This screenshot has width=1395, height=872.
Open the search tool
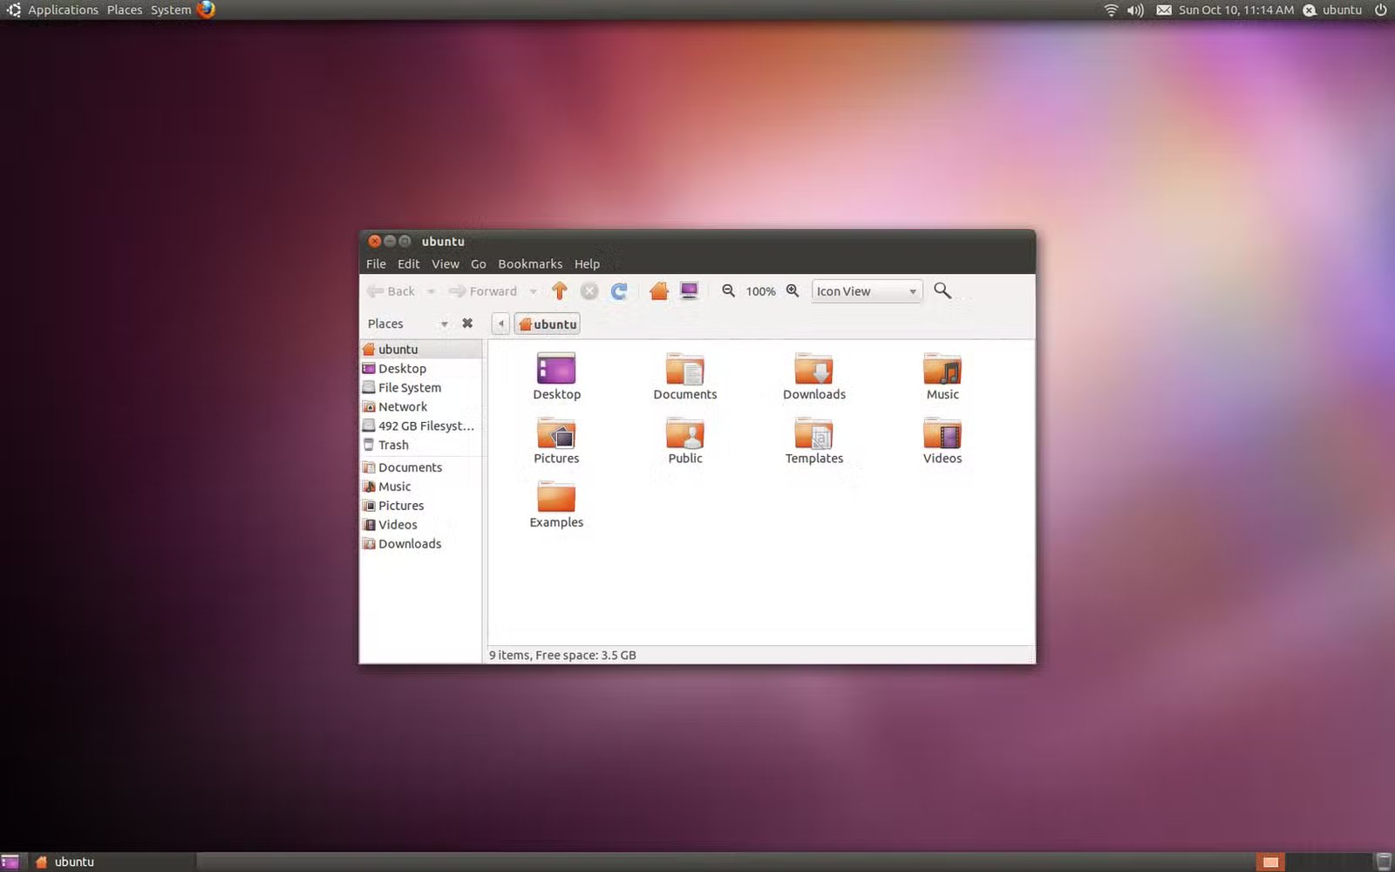pyautogui.click(x=942, y=290)
